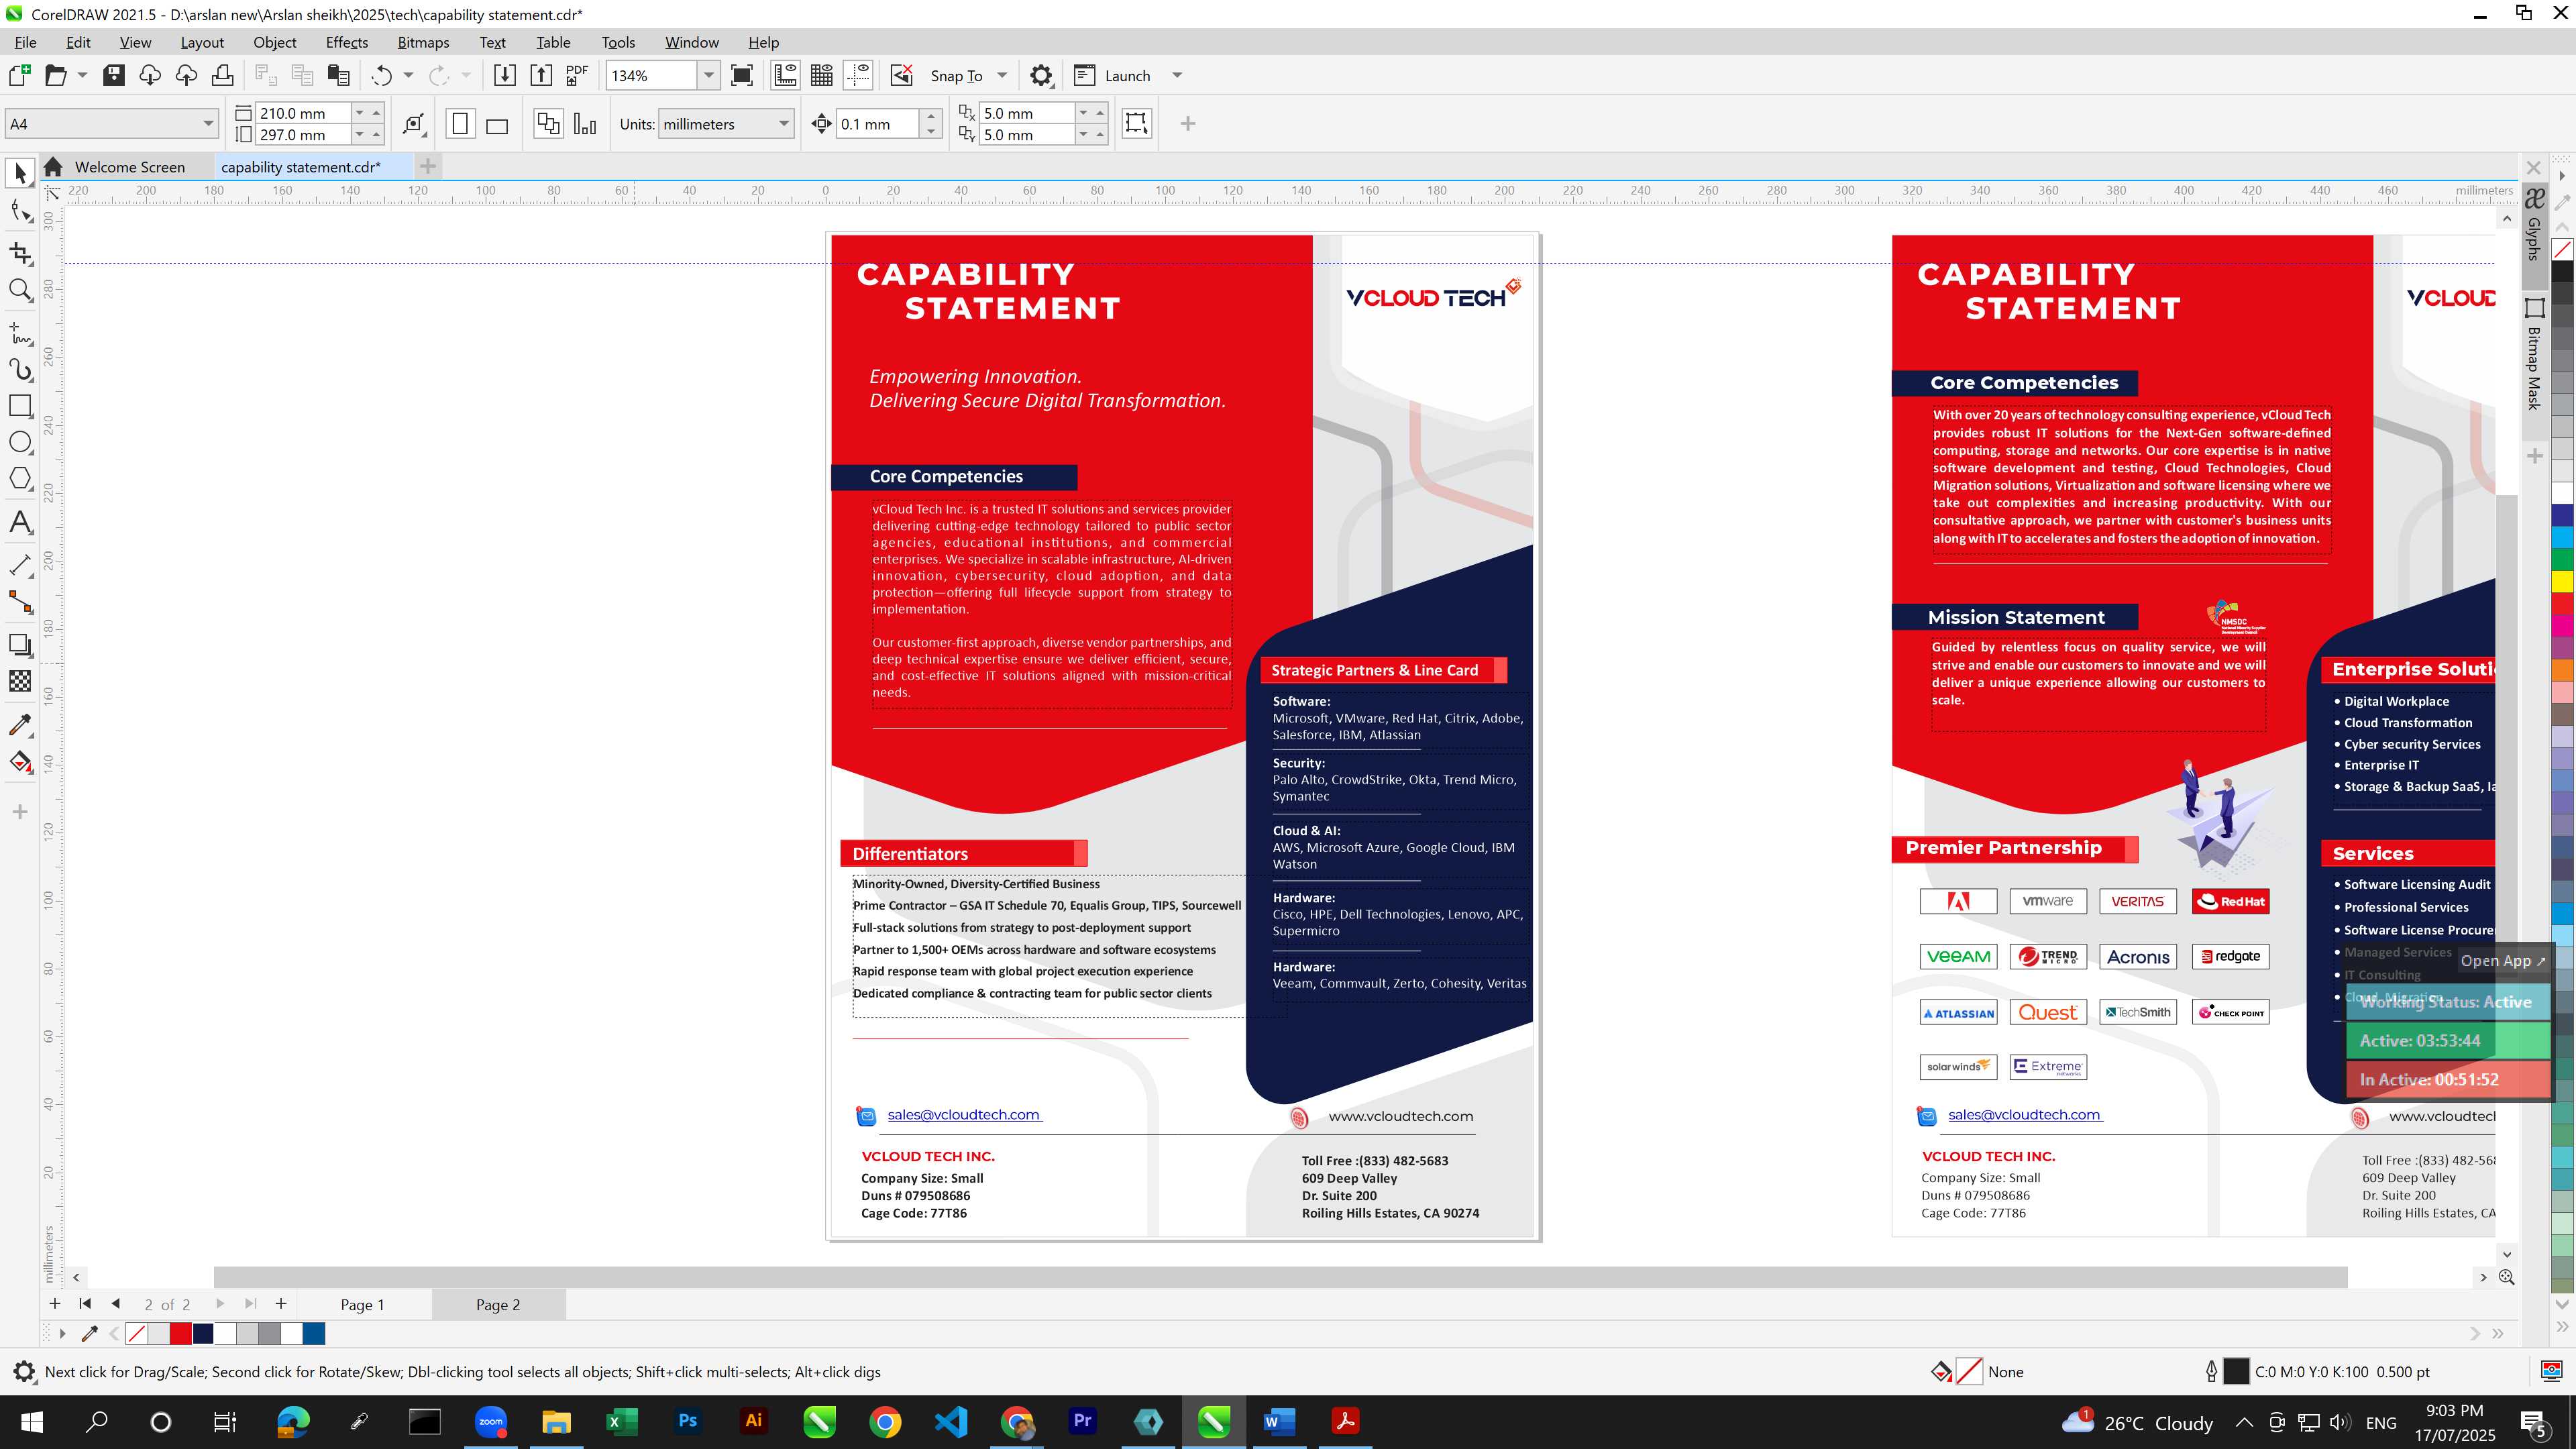Select the Drop Shadow tool

(x=20, y=645)
